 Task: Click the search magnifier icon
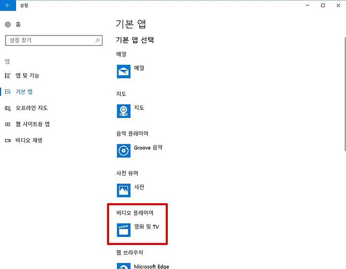pos(97,40)
